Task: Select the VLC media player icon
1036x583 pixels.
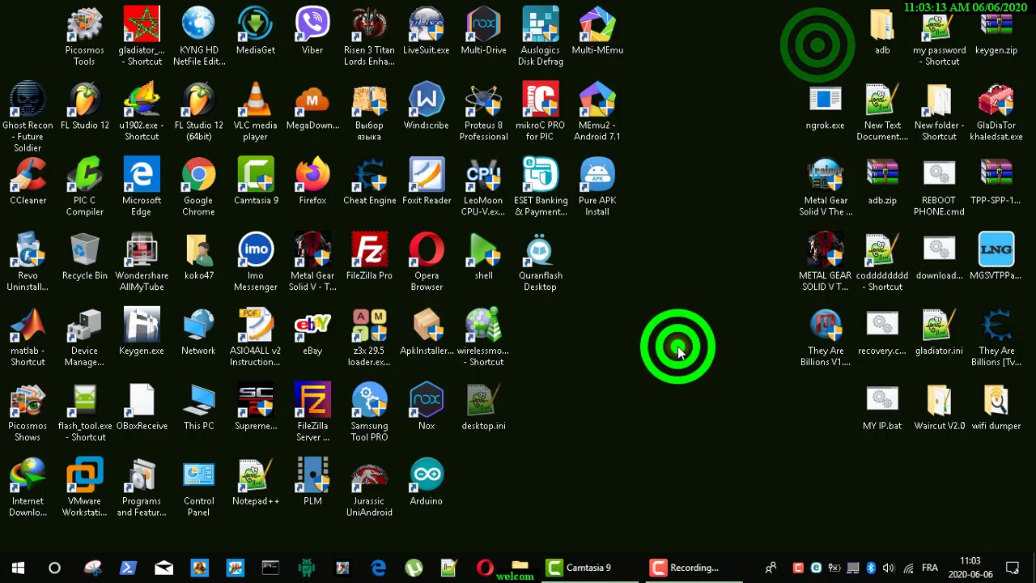Action: point(255,112)
